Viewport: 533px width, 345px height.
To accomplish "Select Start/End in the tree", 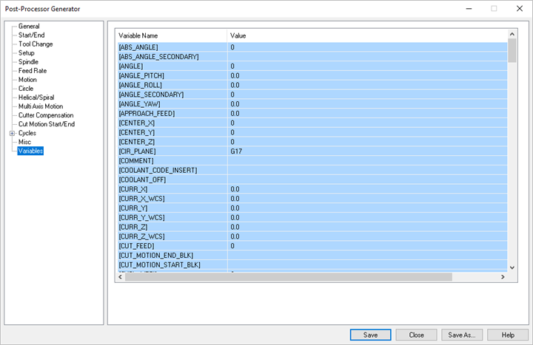I will 31,35.
